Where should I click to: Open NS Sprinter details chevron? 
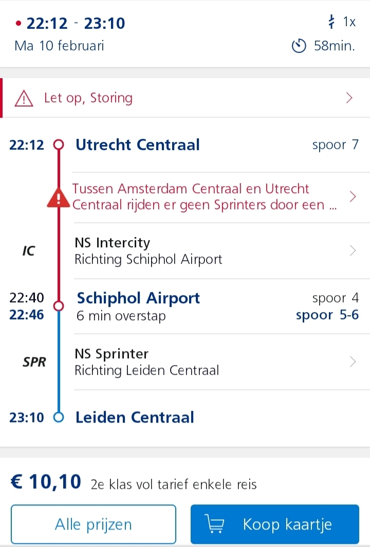coord(353,362)
